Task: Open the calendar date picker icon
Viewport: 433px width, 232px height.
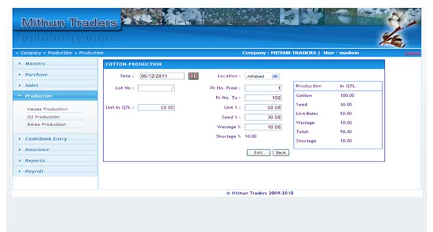Action: [x=193, y=76]
